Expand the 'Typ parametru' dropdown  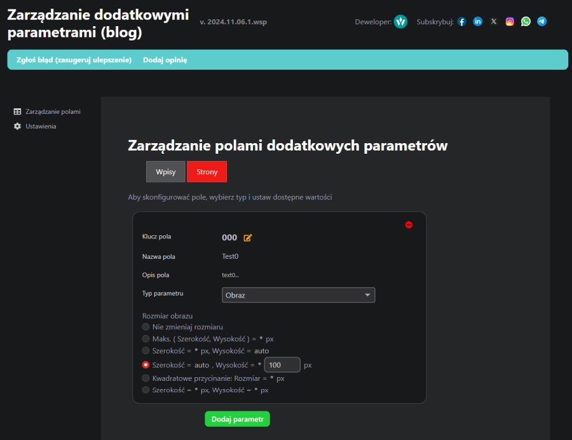coord(298,295)
